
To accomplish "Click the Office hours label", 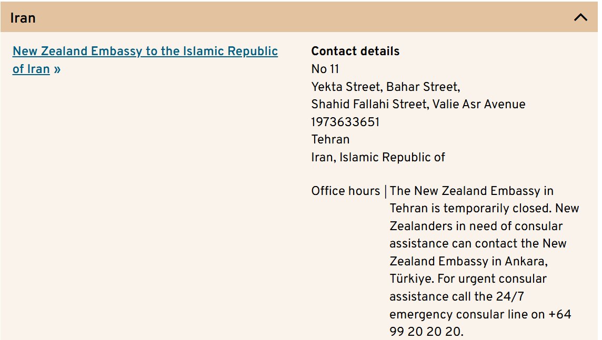I will point(345,191).
